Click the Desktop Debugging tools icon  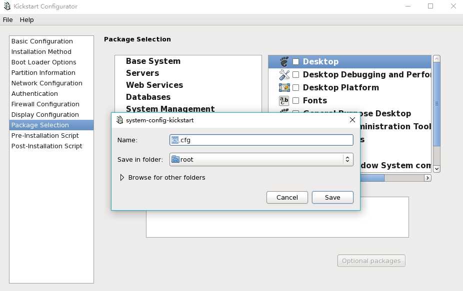[284, 74]
